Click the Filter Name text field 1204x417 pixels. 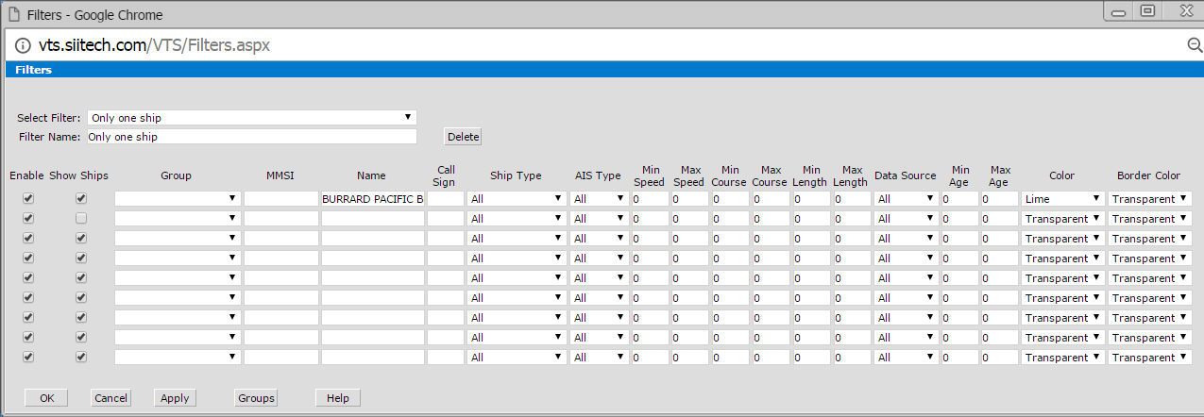tap(251, 137)
